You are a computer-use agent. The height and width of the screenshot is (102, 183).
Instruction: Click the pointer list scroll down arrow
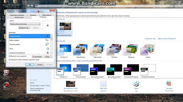tap(51, 53)
